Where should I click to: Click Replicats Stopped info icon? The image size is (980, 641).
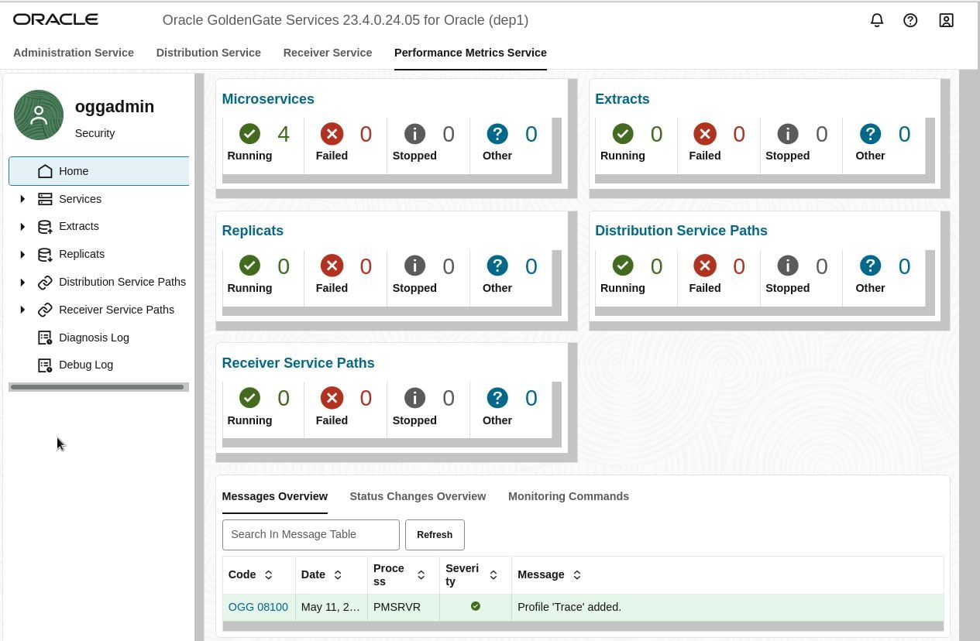click(x=414, y=266)
